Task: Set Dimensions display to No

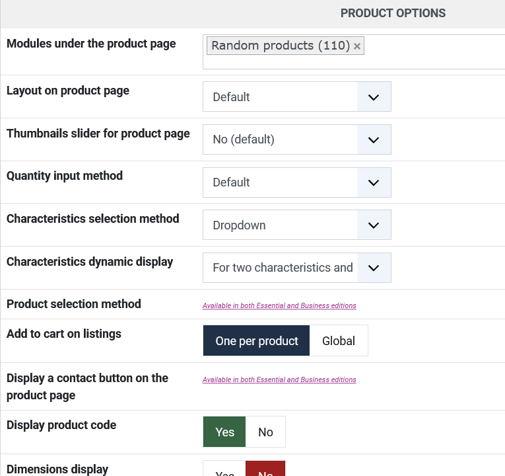Action: [x=265, y=469]
